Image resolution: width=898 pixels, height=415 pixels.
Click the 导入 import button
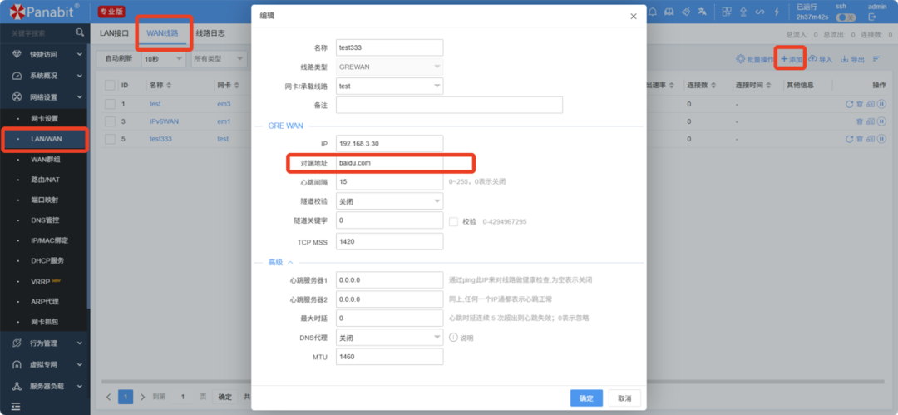(820, 59)
